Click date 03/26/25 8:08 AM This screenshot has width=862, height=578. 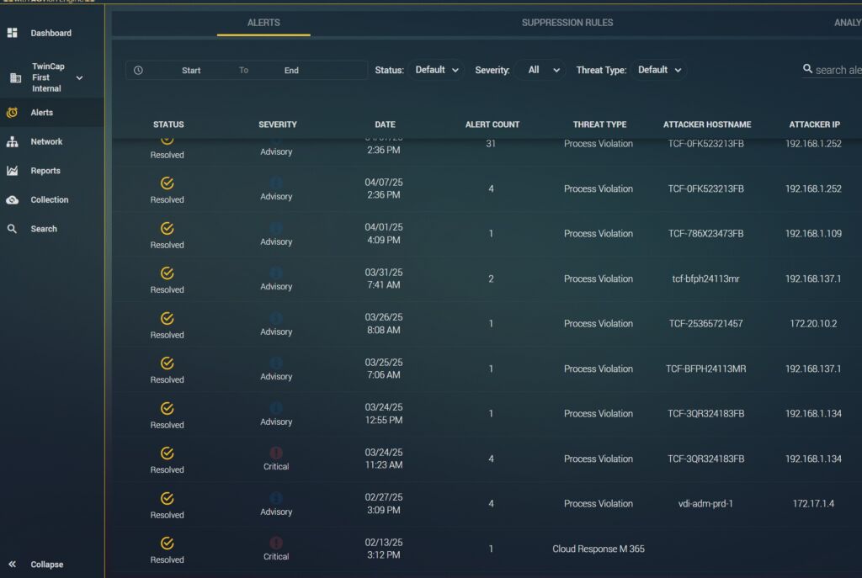(384, 324)
